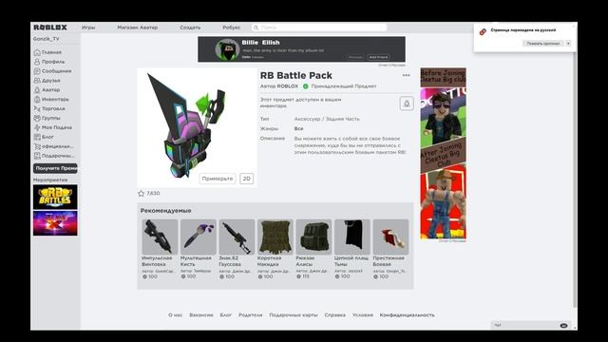The image size is (608, 342).
Task: Open the Магазин Аватар menu
Action: [x=137, y=28]
